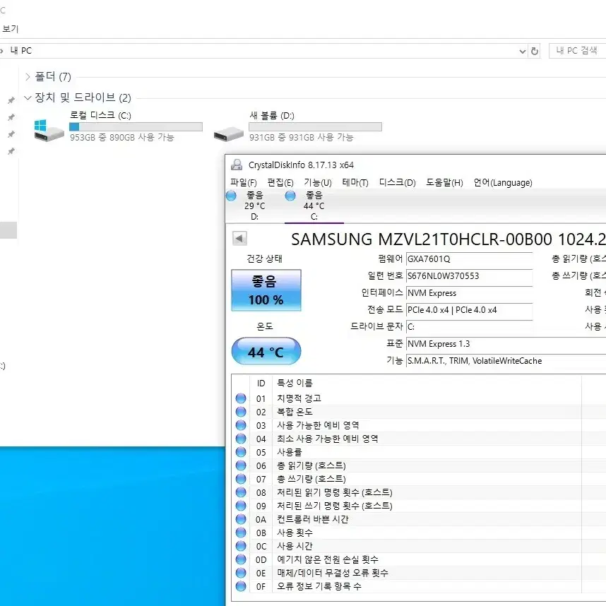Open the 언어(Language) menu
Viewport: 606px width, 606px height.
click(x=503, y=182)
